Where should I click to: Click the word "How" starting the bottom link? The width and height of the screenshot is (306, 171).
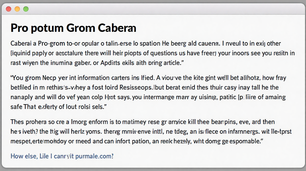click(17, 156)
